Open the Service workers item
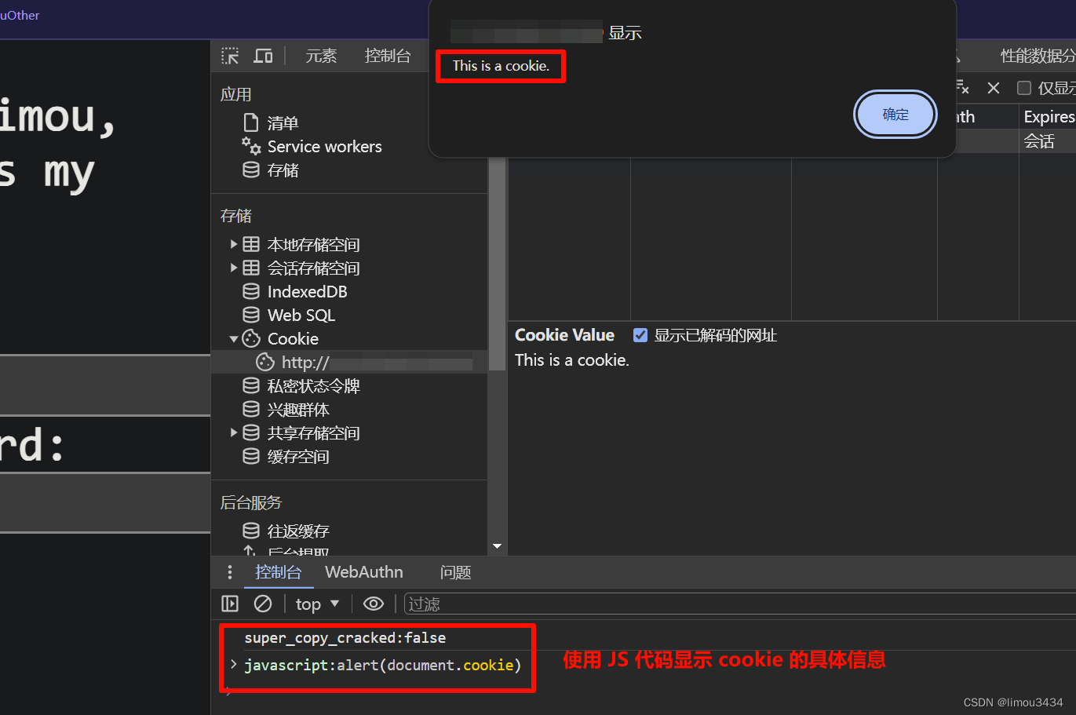Image resolution: width=1076 pixels, height=715 pixels. (x=324, y=147)
